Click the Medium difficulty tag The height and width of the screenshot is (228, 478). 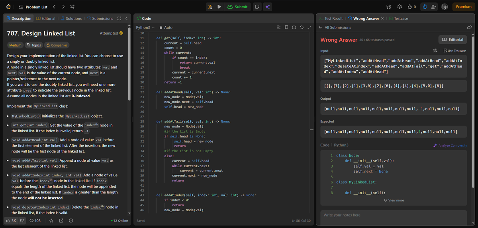15,45
